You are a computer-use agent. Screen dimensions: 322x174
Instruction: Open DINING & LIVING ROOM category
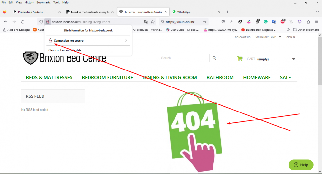point(170,77)
